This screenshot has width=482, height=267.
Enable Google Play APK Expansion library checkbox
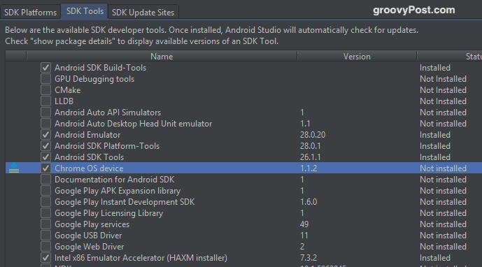pyautogui.click(x=45, y=191)
